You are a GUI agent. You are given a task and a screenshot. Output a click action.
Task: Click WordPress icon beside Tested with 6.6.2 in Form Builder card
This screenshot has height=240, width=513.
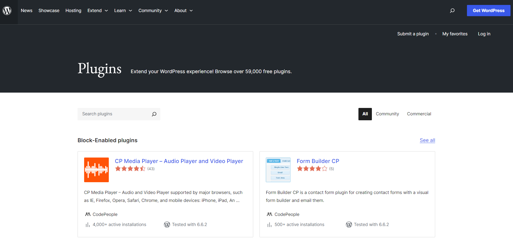pos(349,225)
